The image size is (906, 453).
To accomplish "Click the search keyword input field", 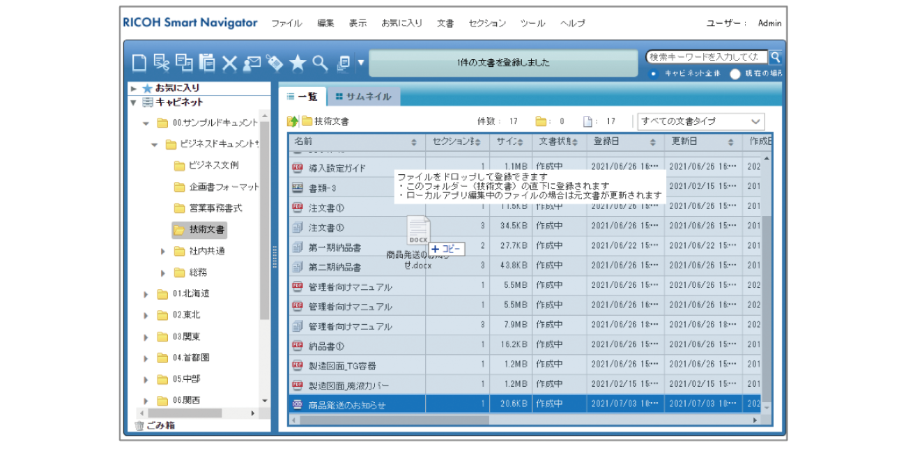I will (x=706, y=57).
